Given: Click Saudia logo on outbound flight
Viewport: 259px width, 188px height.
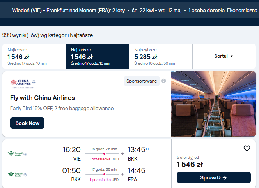Looking at the screenshot, I should click(x=17, y=154).
